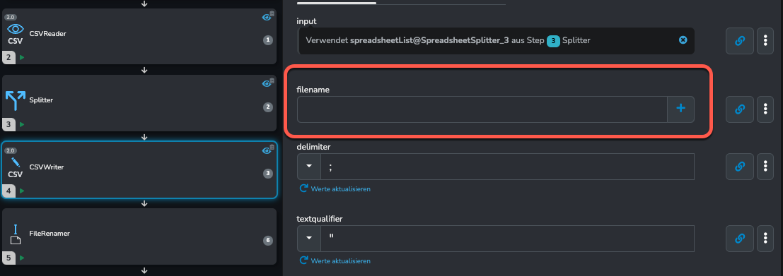
Task: Click plus button in filename field
Action: point(680,109)
